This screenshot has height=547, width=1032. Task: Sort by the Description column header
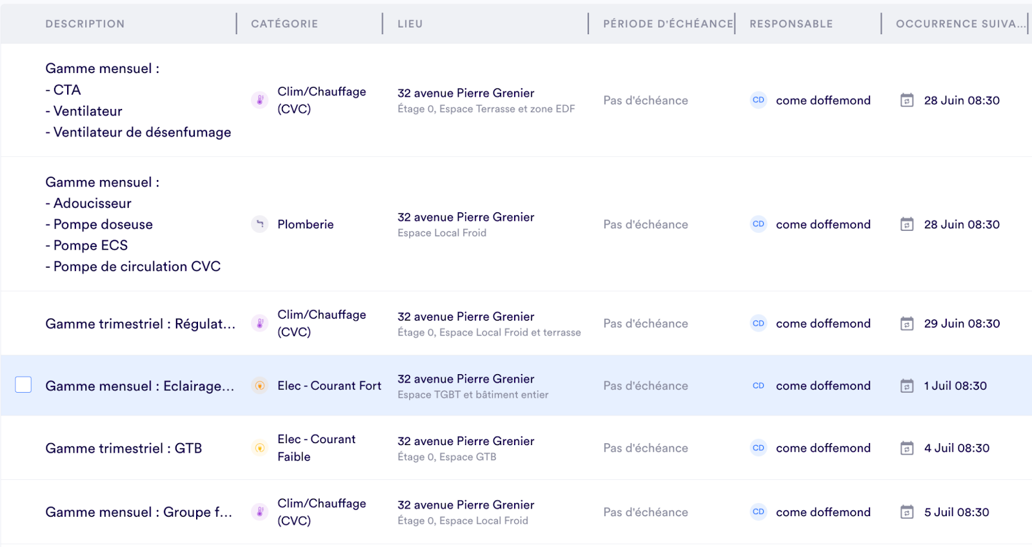[84, 24]
